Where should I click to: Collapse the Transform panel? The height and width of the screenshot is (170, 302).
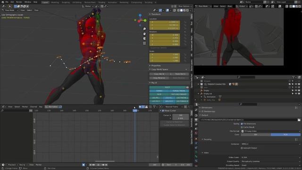point(156,14)
